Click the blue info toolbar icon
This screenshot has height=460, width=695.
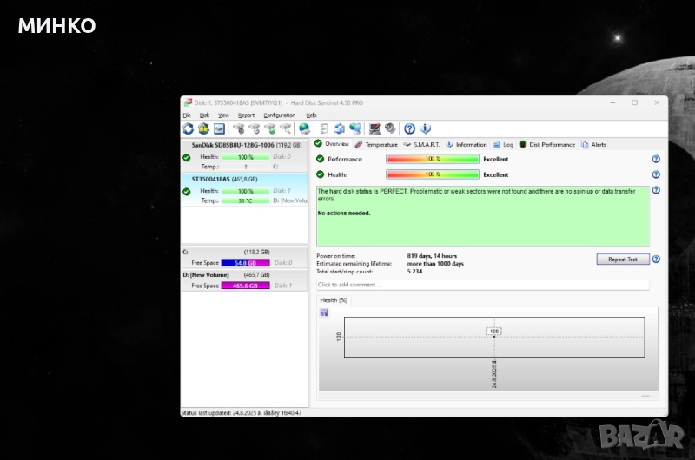click(425, 129)
